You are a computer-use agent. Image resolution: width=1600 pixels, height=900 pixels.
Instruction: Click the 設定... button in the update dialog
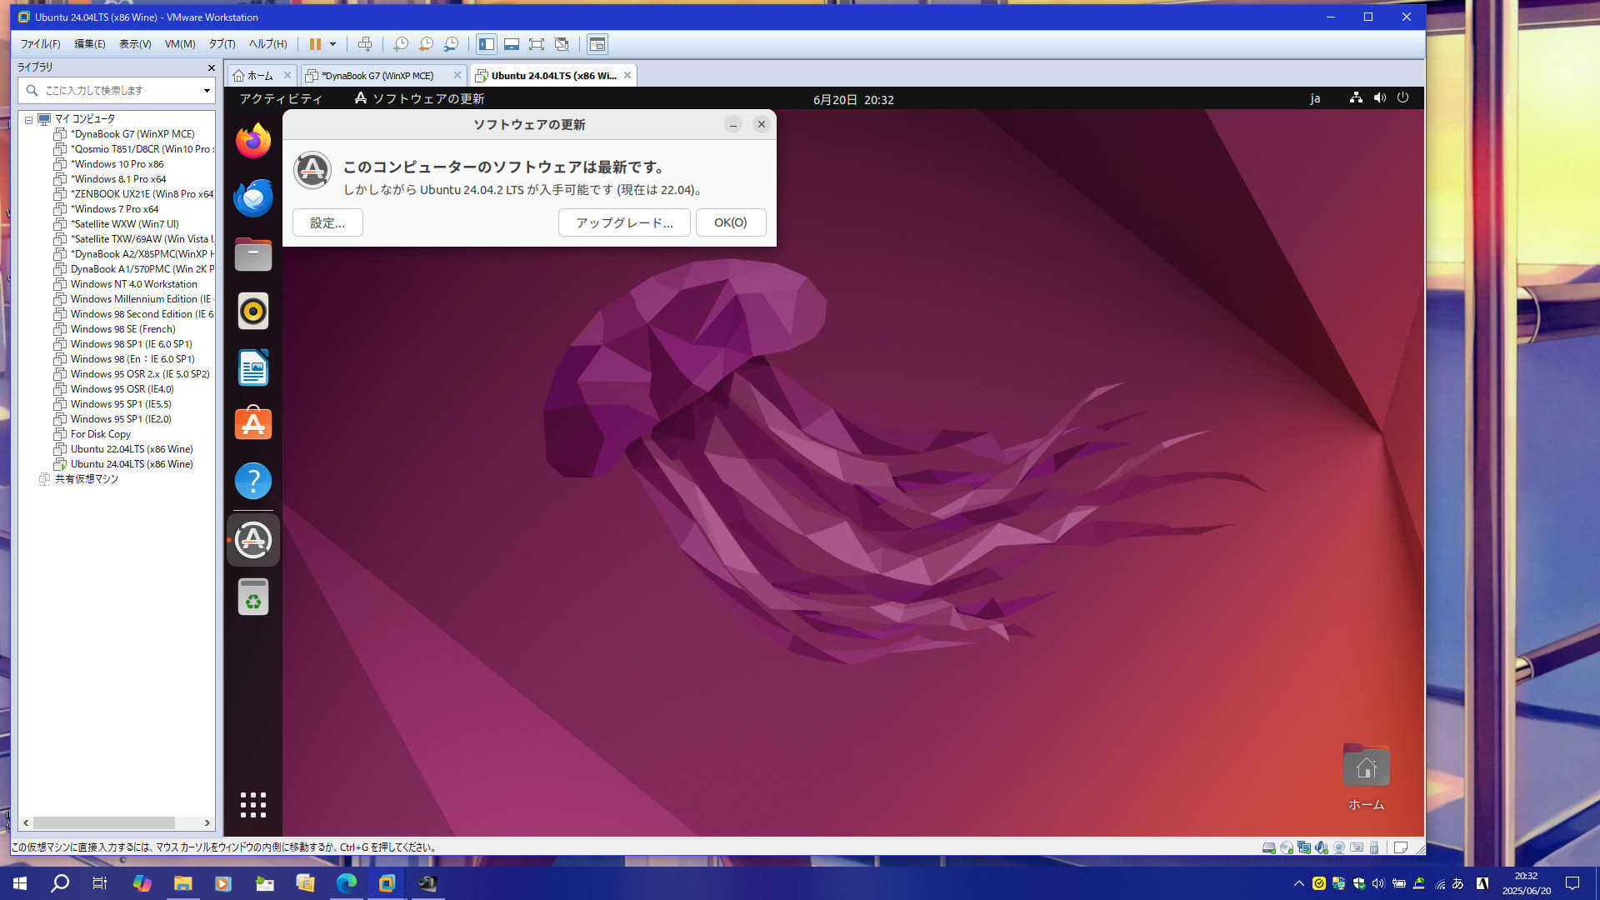pos(327,222)
